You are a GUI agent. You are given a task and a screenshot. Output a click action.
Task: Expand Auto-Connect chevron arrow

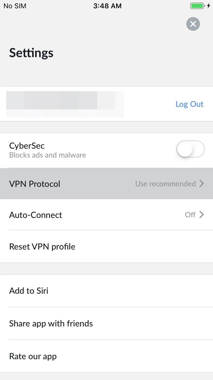pyautogui.click(x=202, y=214)
